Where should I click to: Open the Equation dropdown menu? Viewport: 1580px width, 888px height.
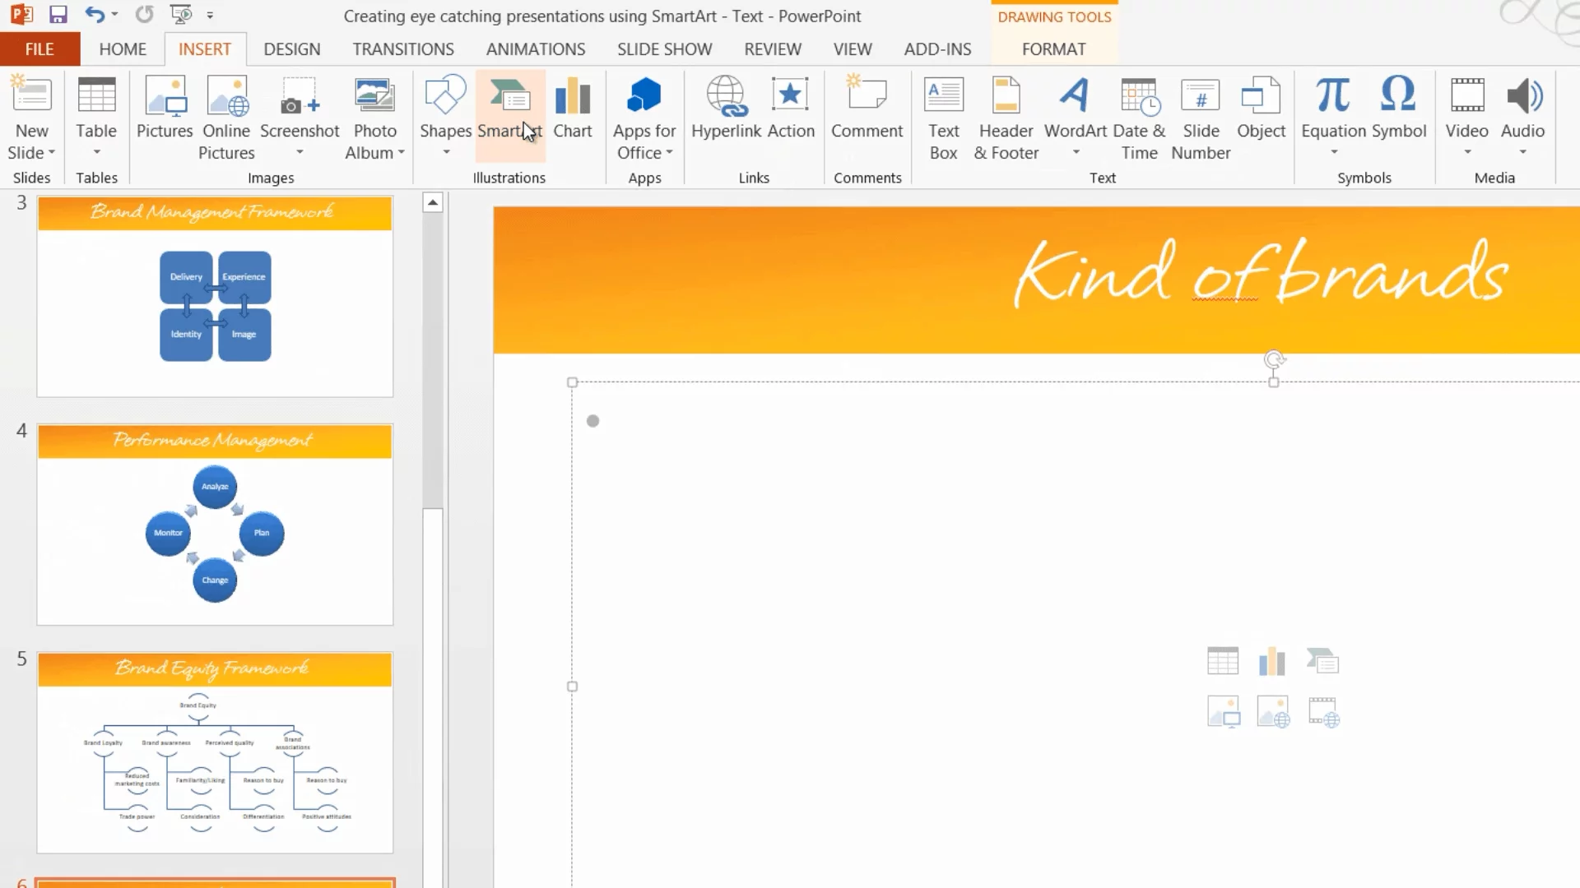[x=1333, y=153]
